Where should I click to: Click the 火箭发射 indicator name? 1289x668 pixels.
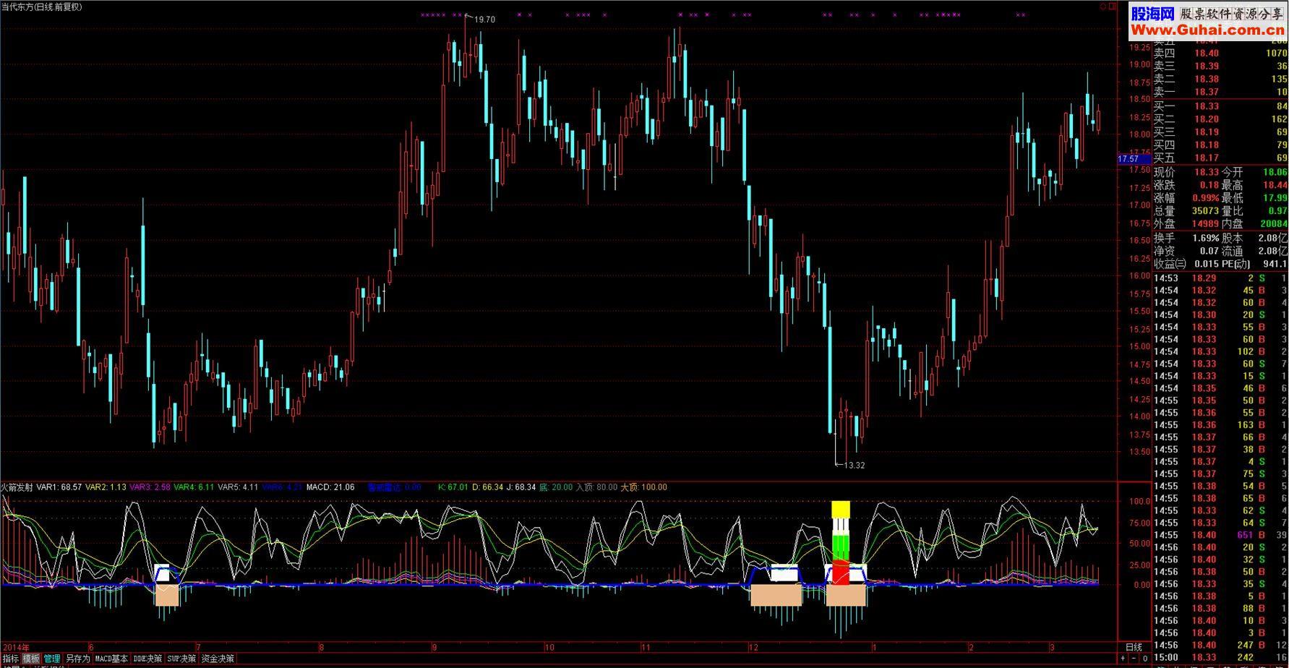coord(17,487)
